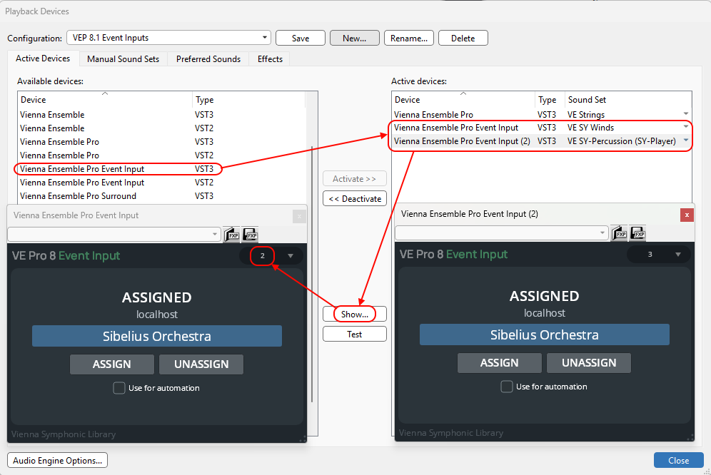The image size is (711, 475).
Task: Select available Vienna Ensemble Pro Surround device
Action: click(162, 196)
